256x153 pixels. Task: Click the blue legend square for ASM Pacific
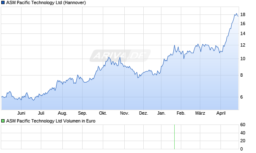3,2
